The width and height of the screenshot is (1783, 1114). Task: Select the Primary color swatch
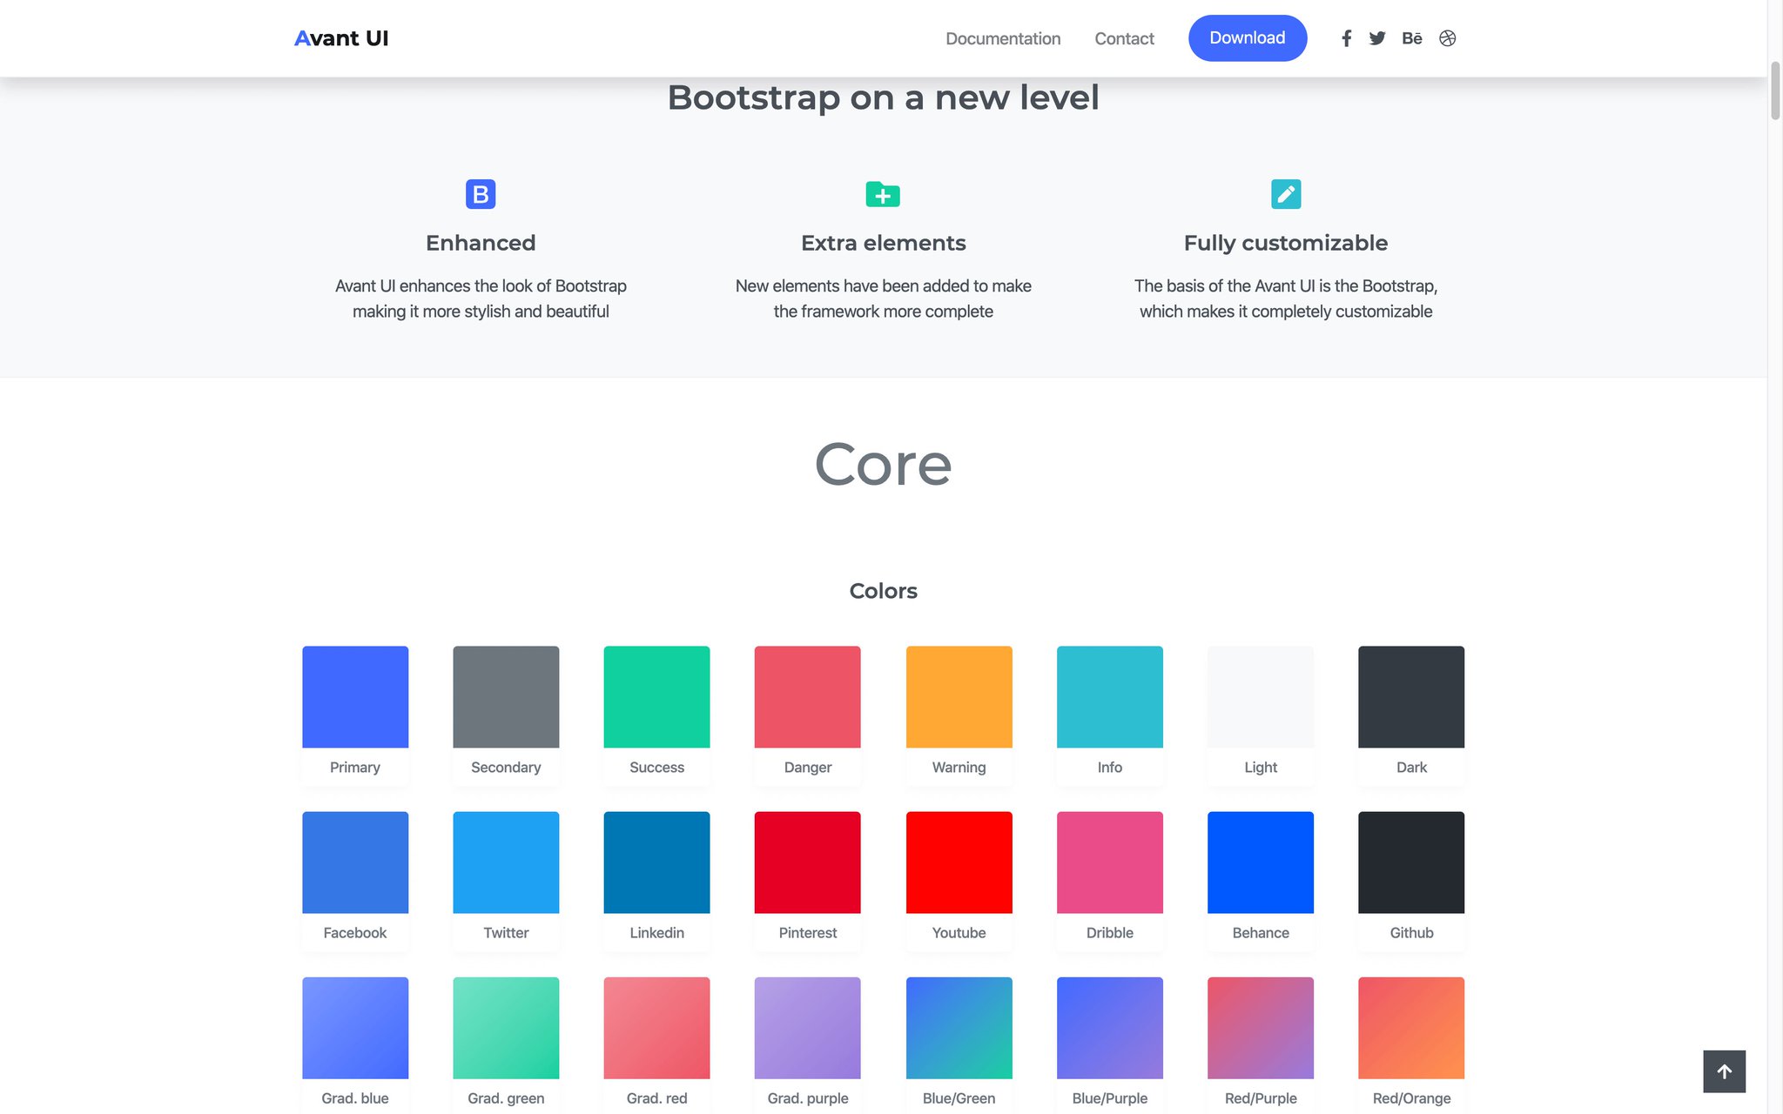355,697
